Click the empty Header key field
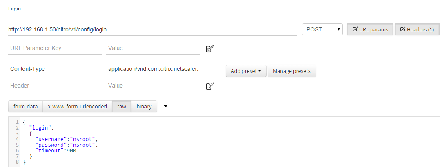 tap(55, 86)
